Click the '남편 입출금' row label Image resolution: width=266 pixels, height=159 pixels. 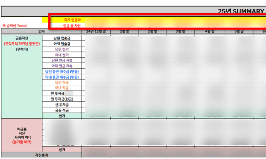click(62, 38)
